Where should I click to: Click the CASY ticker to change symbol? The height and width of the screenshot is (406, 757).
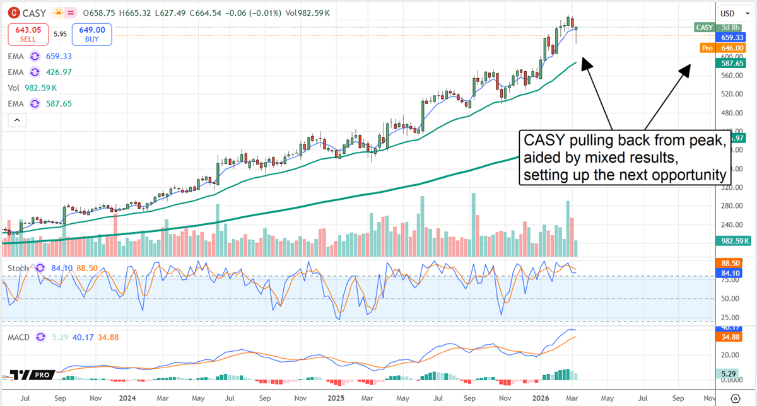point(35,13)
